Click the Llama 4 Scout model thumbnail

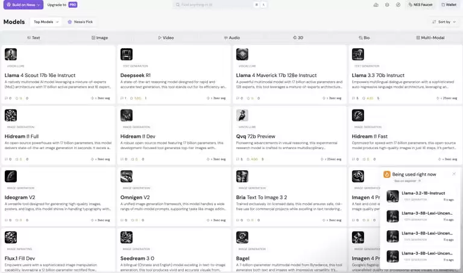tap(11, 54)
